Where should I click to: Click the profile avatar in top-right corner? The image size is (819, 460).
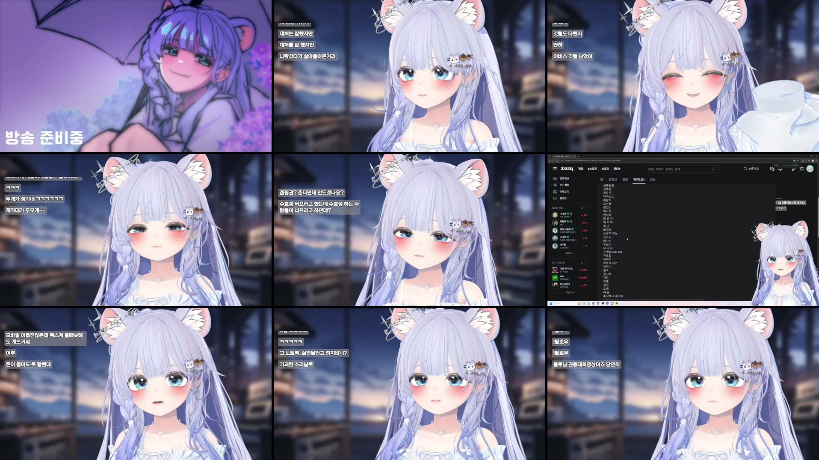[x=810, y=169]
